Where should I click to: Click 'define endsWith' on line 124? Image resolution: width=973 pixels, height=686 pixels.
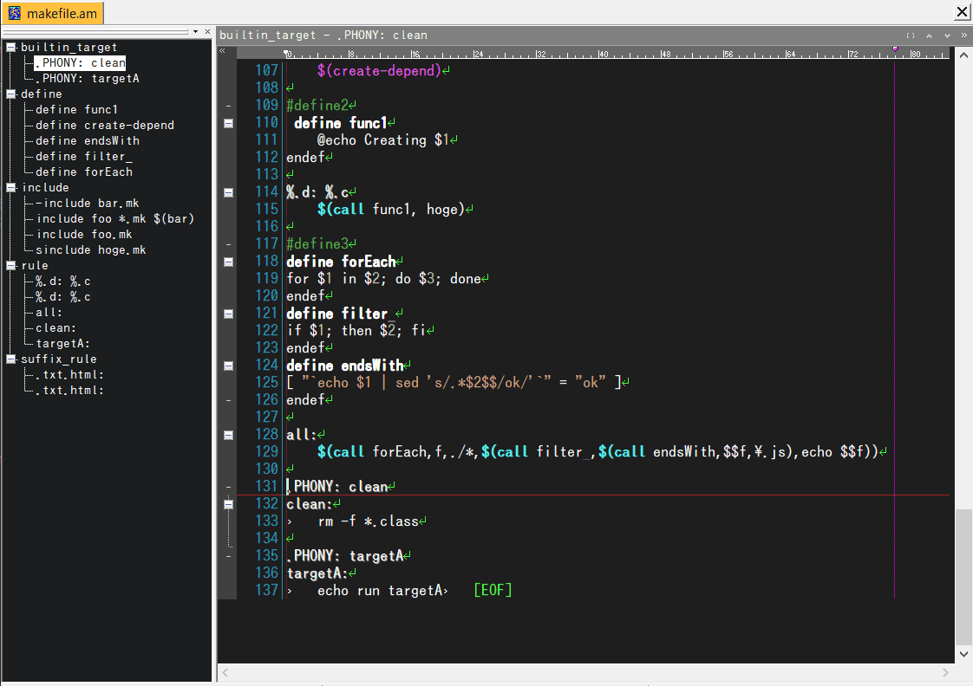(x=344, y=365)
